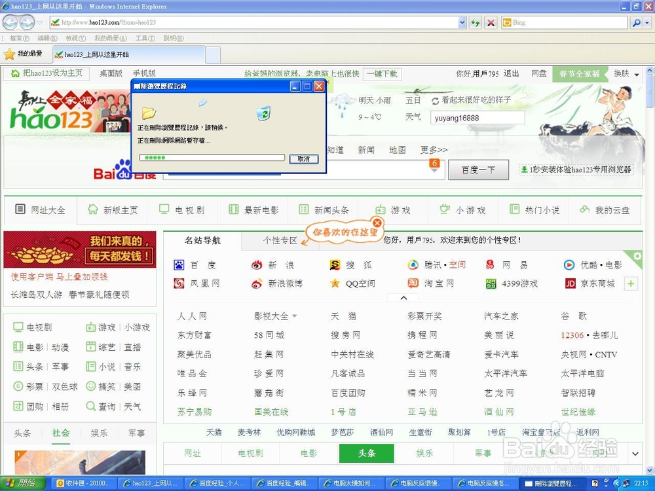Refresh the suggestion text with circular arrow icon
The height and width of the screenshot is (491, 655).
click(x=436, y=101)
